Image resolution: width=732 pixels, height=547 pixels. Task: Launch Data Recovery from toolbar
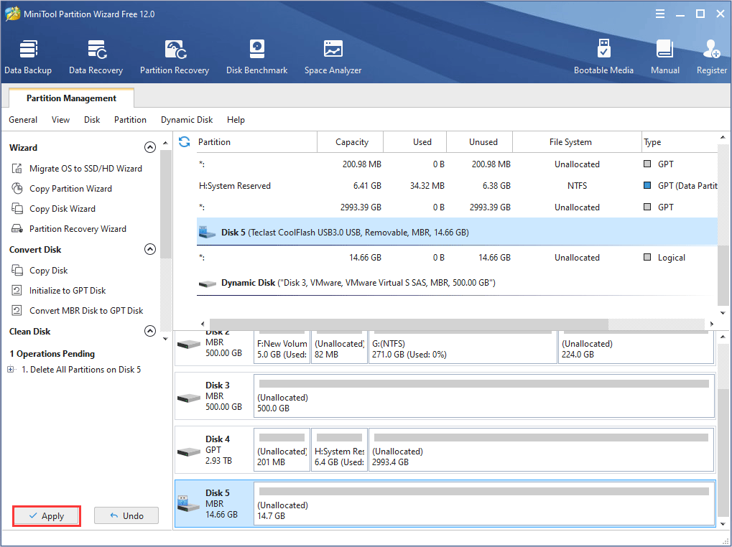click(x=96, y=57)
